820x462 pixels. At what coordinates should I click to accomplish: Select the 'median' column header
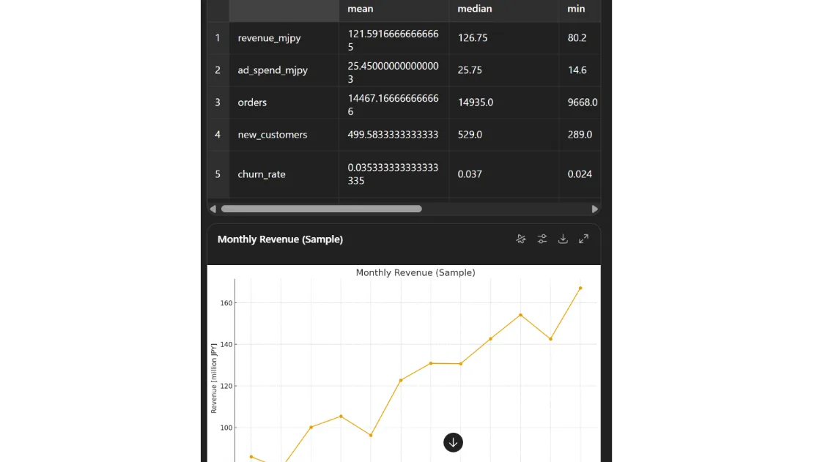pyautogui.click(x=474, y=9)
